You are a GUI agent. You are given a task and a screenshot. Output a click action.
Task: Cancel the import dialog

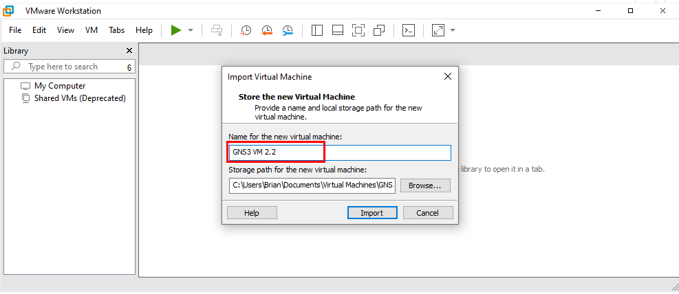pos(428,213)
